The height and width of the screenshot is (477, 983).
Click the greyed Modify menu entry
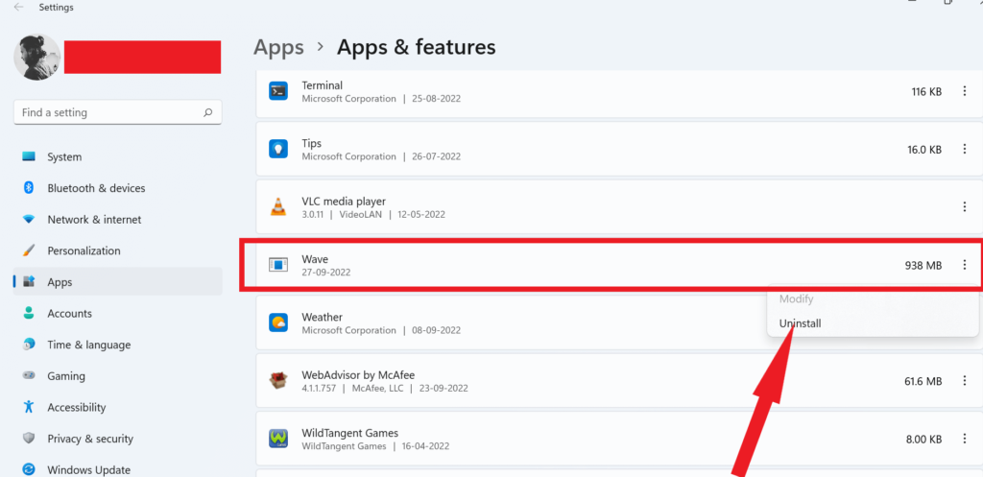[796, 299]
